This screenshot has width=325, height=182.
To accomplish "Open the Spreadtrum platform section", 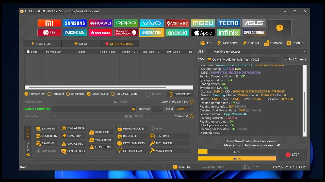I will [254, 33].
